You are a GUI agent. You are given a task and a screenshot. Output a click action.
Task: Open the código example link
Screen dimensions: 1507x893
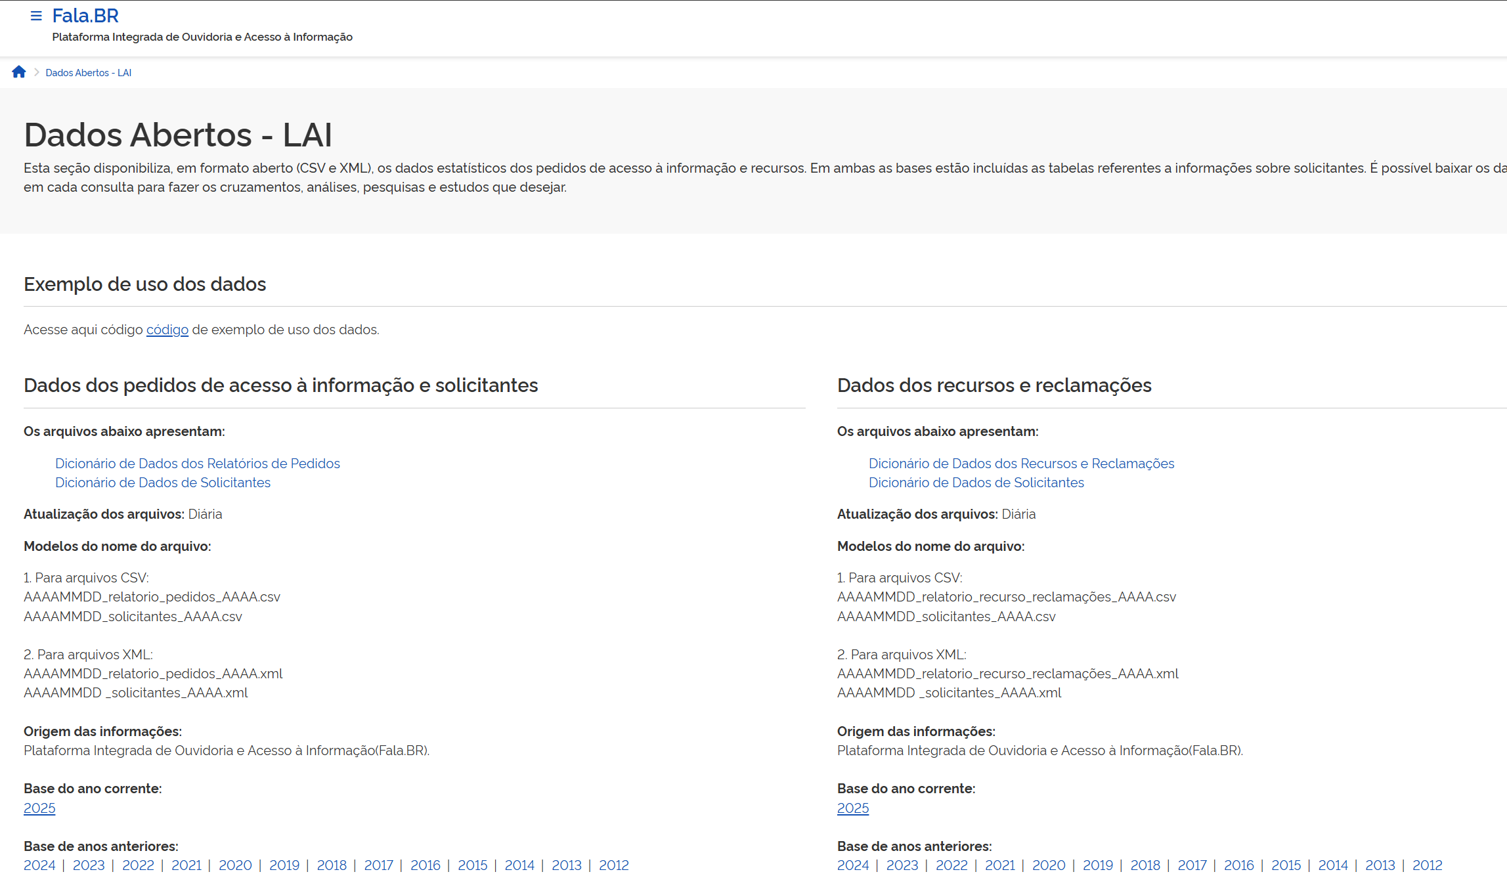(167, 330)
